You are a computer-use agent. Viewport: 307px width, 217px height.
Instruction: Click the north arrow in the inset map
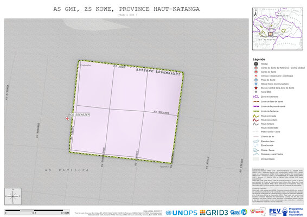pos(255,13)
